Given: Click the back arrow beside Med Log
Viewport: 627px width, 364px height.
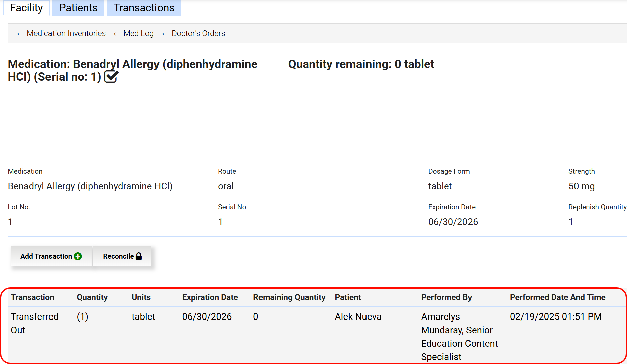Looking at the screenshot, I should click(117, 34).
